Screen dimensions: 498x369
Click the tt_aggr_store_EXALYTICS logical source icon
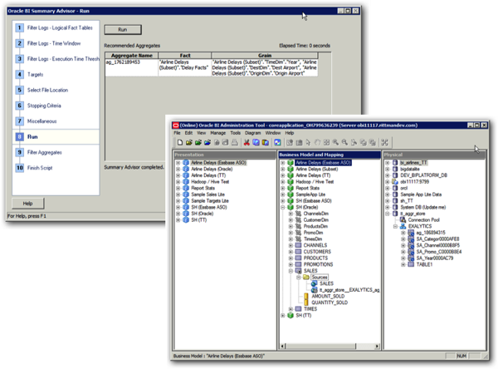pos(314,290)
